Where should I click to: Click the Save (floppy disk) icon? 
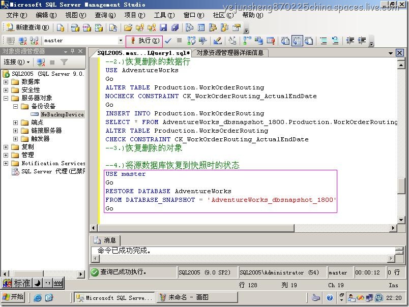[163, 27]
